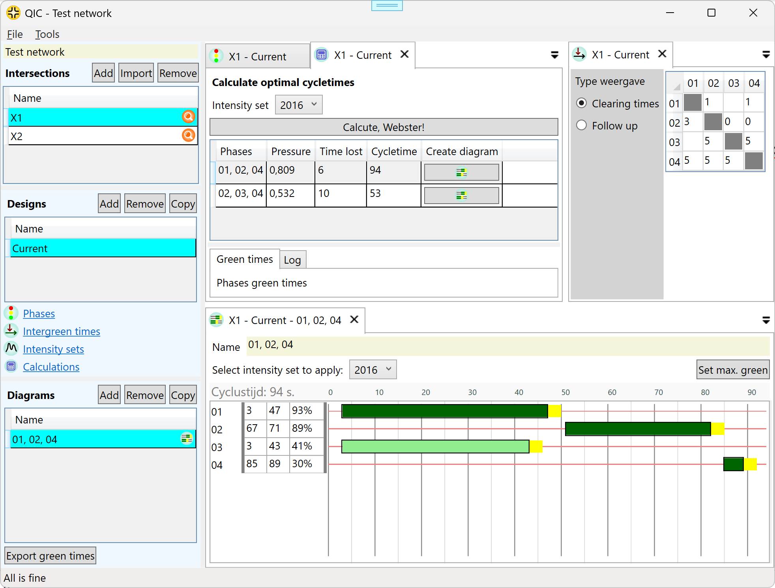775x588 pixels.
Task: Click Add button in Intersections section
Action: (104, 73)
